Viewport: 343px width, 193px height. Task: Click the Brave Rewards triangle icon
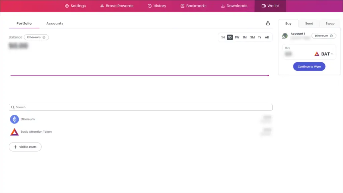click(102, 6)
